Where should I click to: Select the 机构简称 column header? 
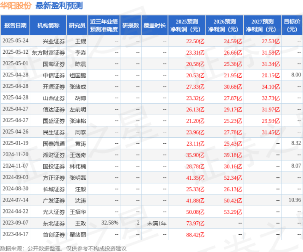[48, 26]
